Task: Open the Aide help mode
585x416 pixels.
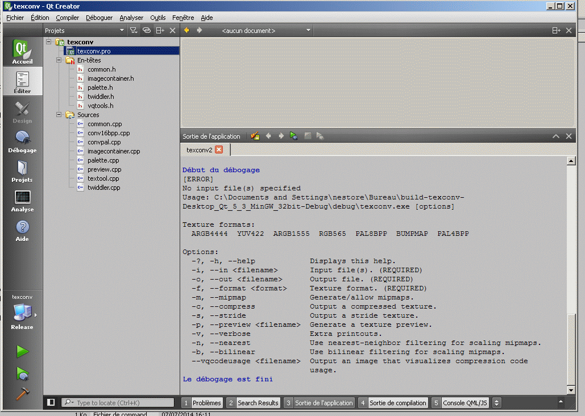Action: (x=22, y=230)
